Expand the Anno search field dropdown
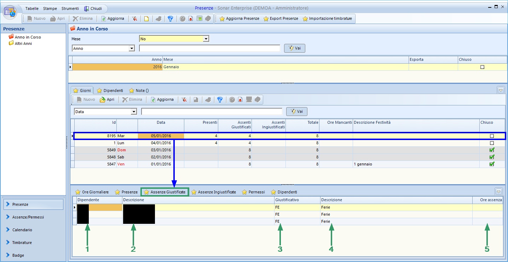Image resolution: width=508 pixels, height=262 pixels. click(x=132, y=48)
